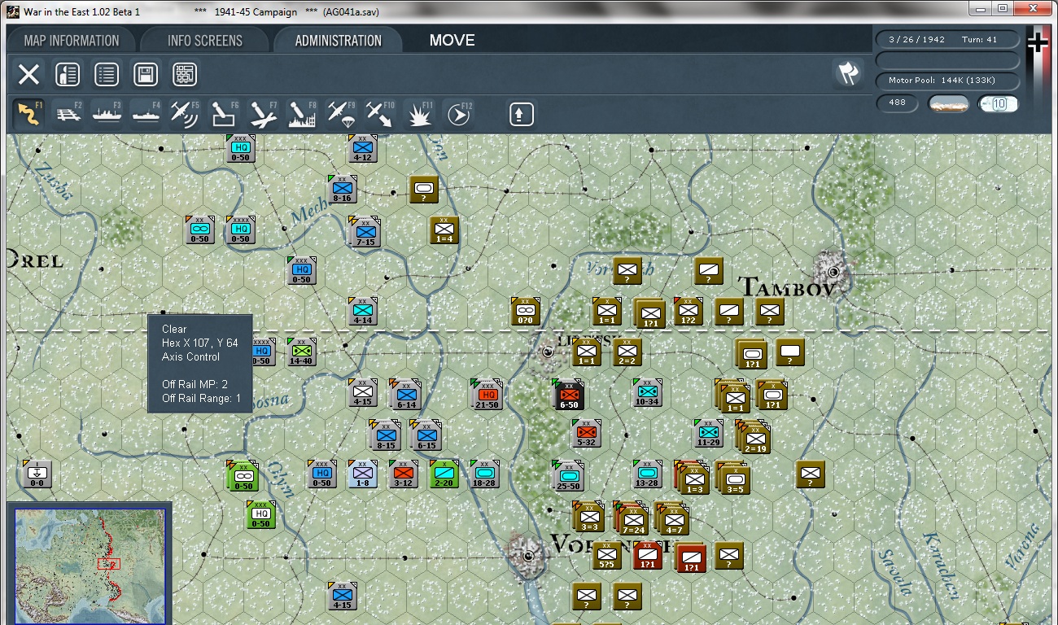Select the Soviet 1=4 unit counter
The width and height of the screenshot is (1058, 625).
tap(444, 229)
